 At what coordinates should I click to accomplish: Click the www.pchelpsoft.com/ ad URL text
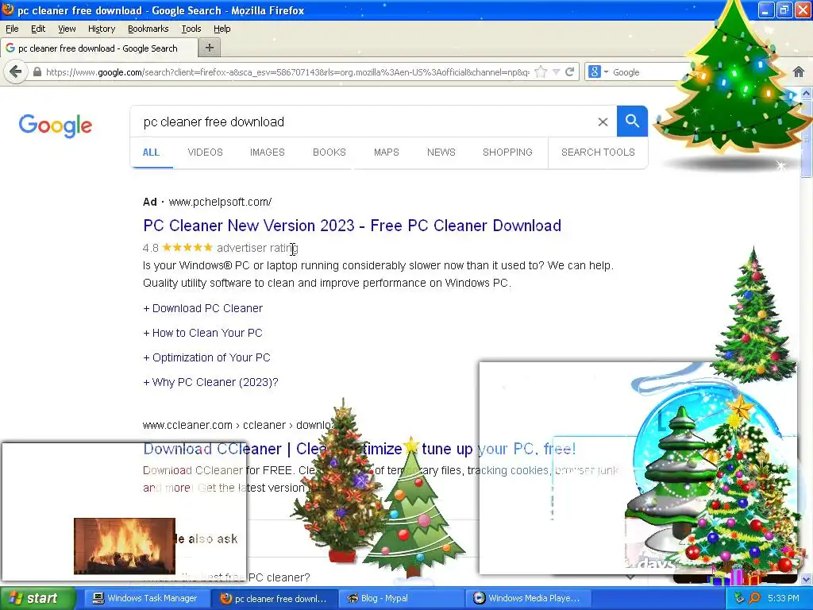(220, 202)
